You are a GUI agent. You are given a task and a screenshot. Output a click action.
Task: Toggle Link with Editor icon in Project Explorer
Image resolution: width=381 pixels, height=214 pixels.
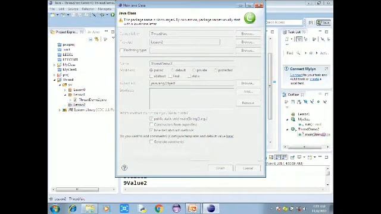(x=96, y=39)
